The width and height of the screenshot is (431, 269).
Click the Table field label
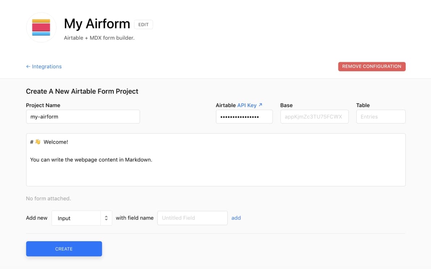(x=363, y=105)
